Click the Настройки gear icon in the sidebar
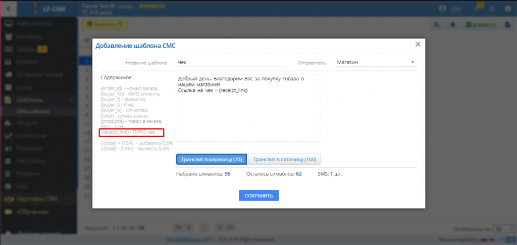 point(8,161)
